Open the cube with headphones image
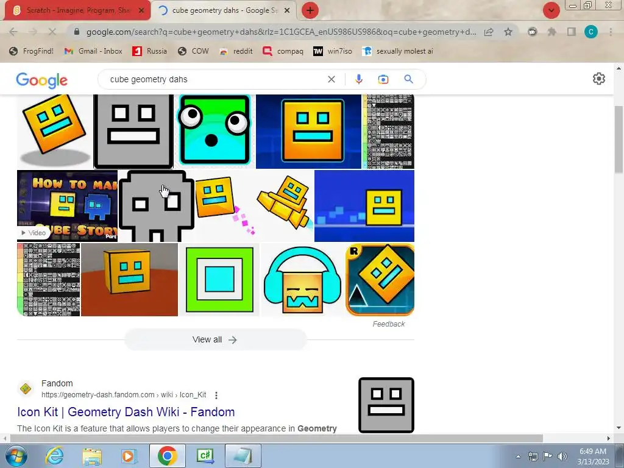The width and height of the screenshot is (624, 468). click(302, 280)
